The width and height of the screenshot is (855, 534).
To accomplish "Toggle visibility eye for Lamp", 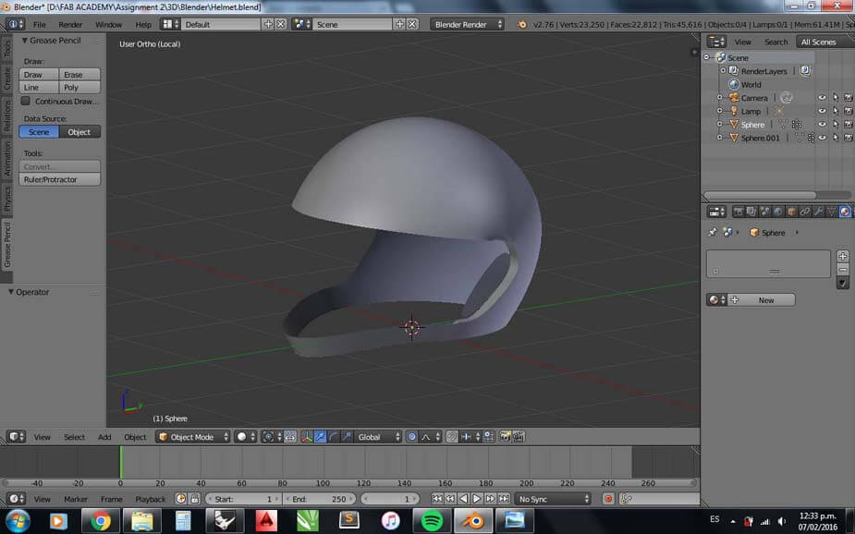I will point(822,111).
